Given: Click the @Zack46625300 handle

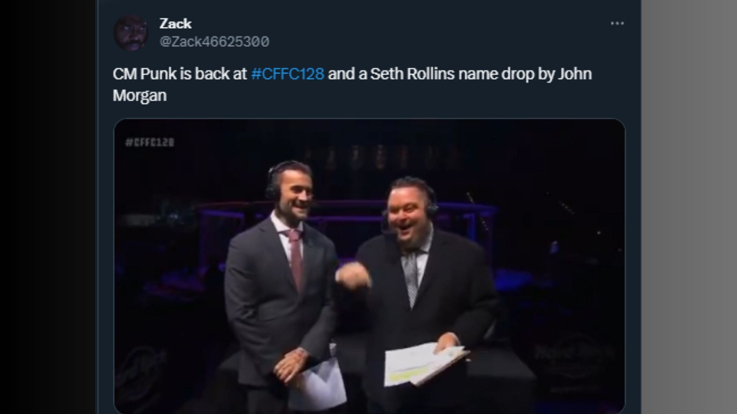Looking at the screenshot, I should click(x=214, y=41).
